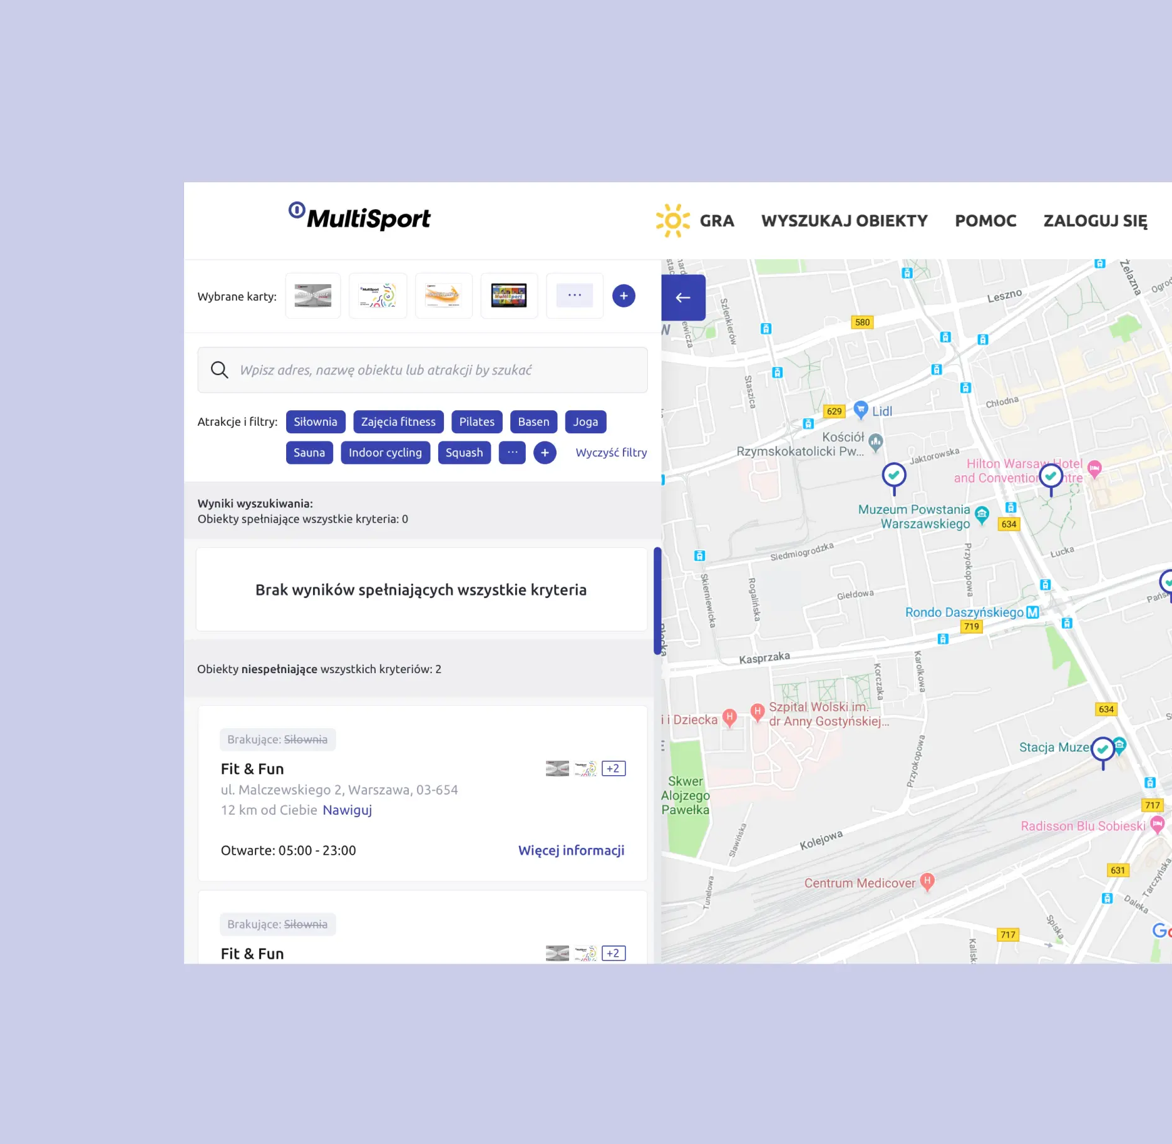Click the Wyczyść filtry link
This screenshot has width=1172, height=1144.
(611, 453)
